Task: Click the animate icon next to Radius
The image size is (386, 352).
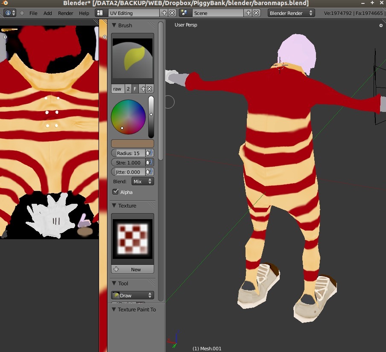Action: click(x=150, y=153)
